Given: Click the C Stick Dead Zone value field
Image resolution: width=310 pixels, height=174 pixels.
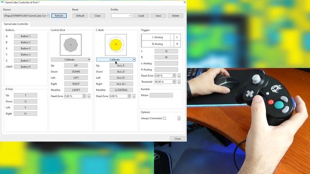Looking at the screenshot, I should pyautogui.click(x=118, y=96).
